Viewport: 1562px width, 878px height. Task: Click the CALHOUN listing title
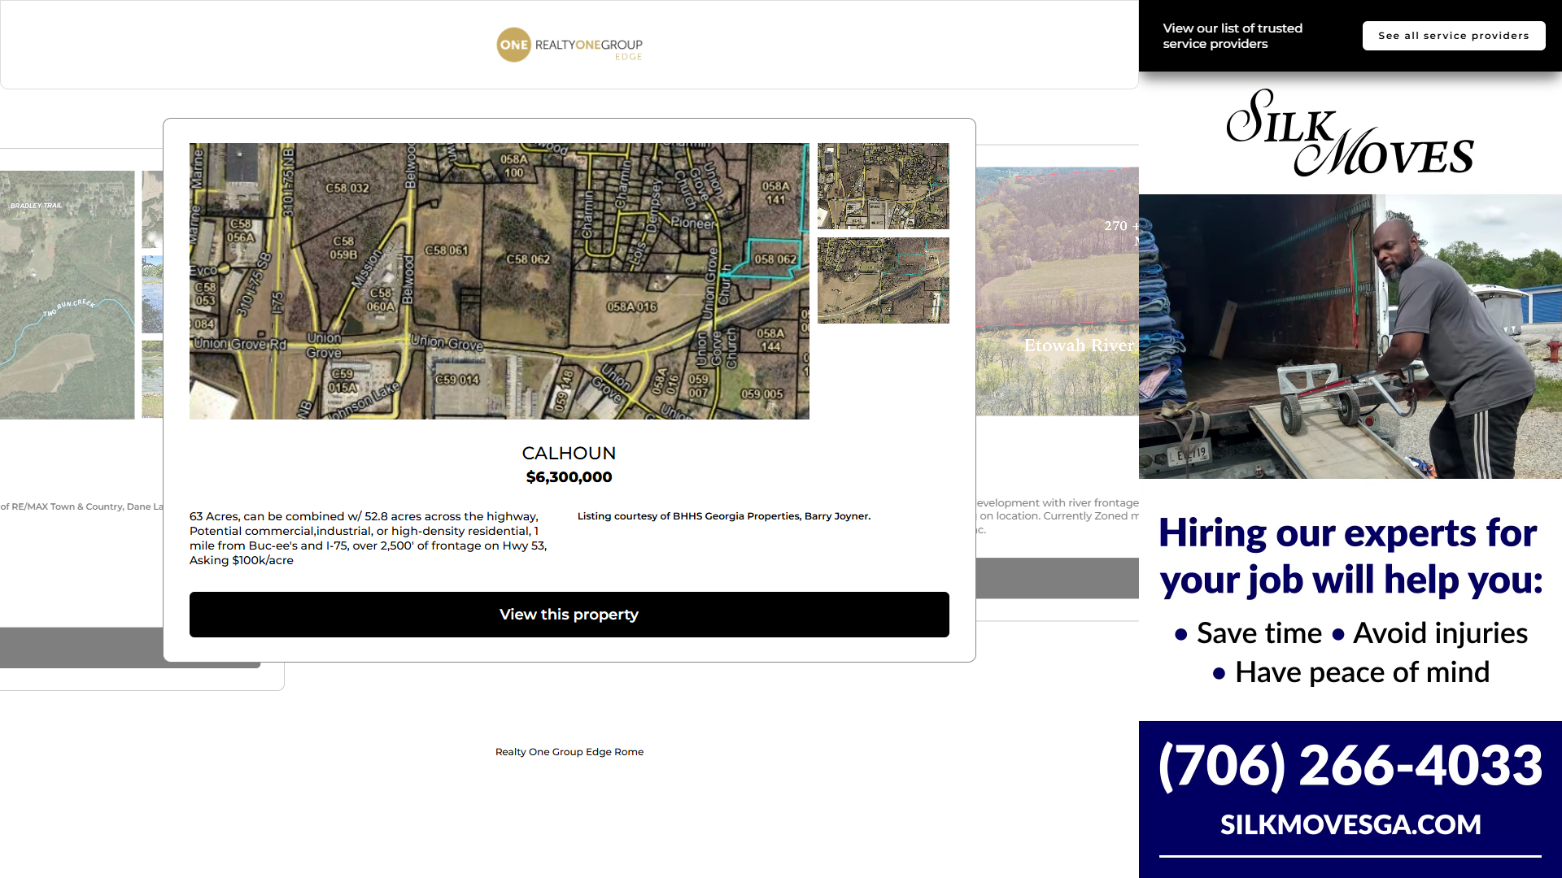(569, 453)
